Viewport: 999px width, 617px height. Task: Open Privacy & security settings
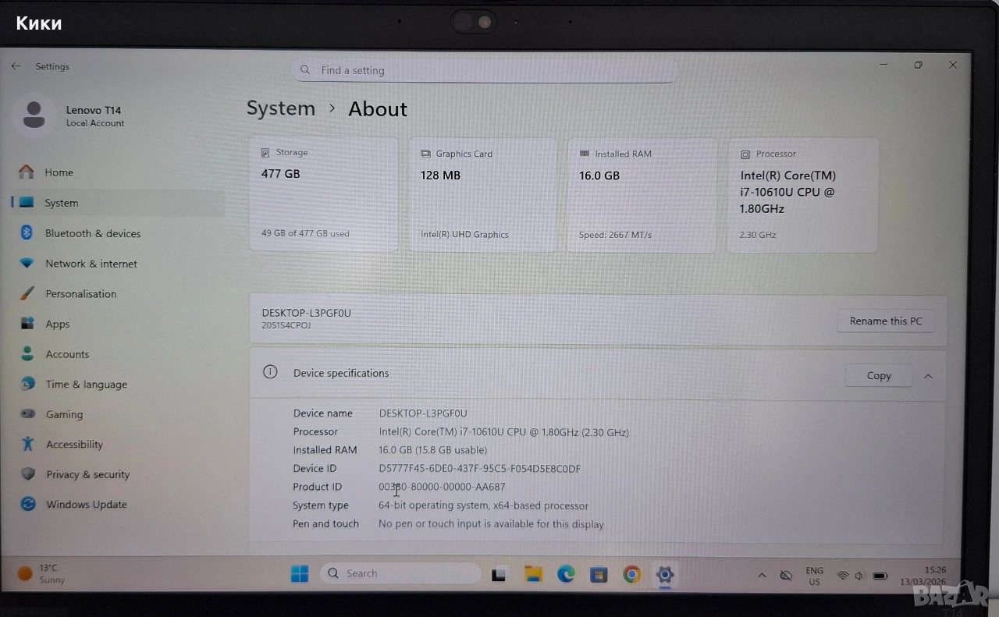click(x=87, y=474)
